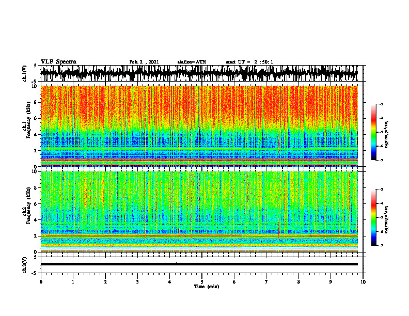The image size is (409, 316).
Task: Click the time axis tick label "6"
Action: [234, 282]
